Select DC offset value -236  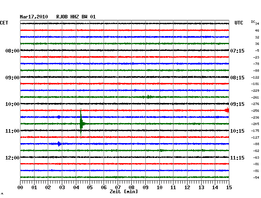(255, 117)
